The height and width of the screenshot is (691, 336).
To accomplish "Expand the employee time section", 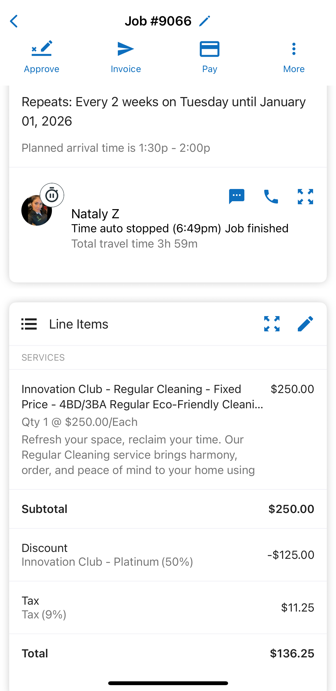I will [x=305, y=196].
